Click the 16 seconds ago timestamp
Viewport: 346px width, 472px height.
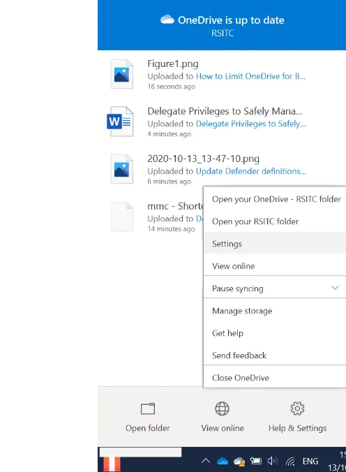click(171, 87)
